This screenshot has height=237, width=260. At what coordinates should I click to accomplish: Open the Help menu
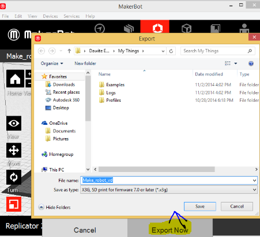[90, 16]
